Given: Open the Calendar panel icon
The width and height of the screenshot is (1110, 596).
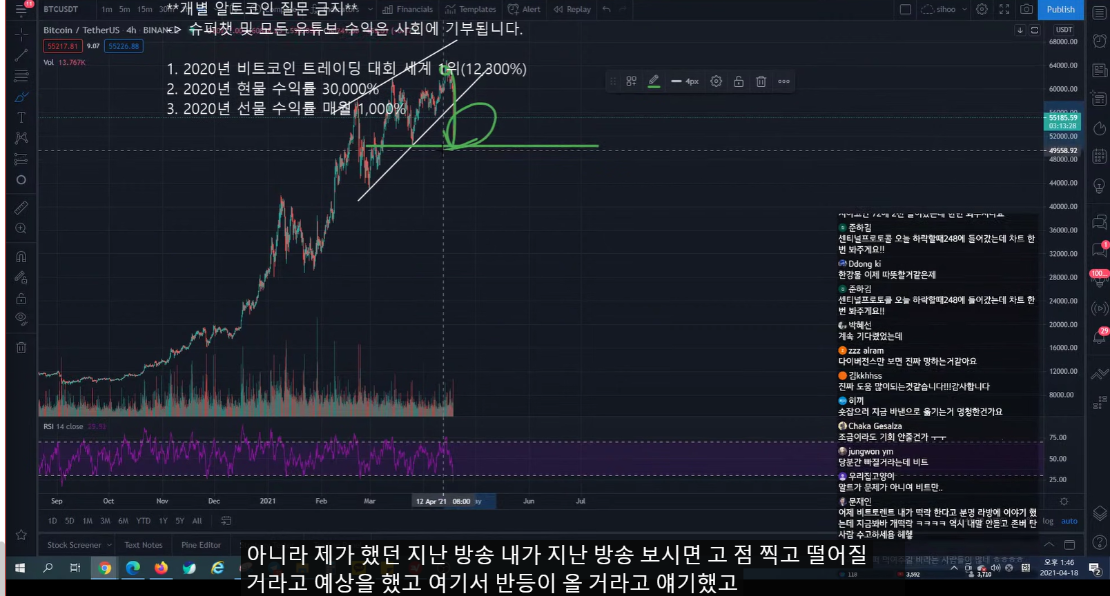Looking at the screenshot, I should tap(1099, 157).
